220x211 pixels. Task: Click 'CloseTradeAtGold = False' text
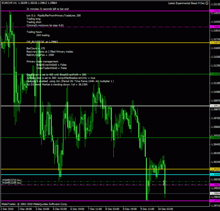[51, 68]
